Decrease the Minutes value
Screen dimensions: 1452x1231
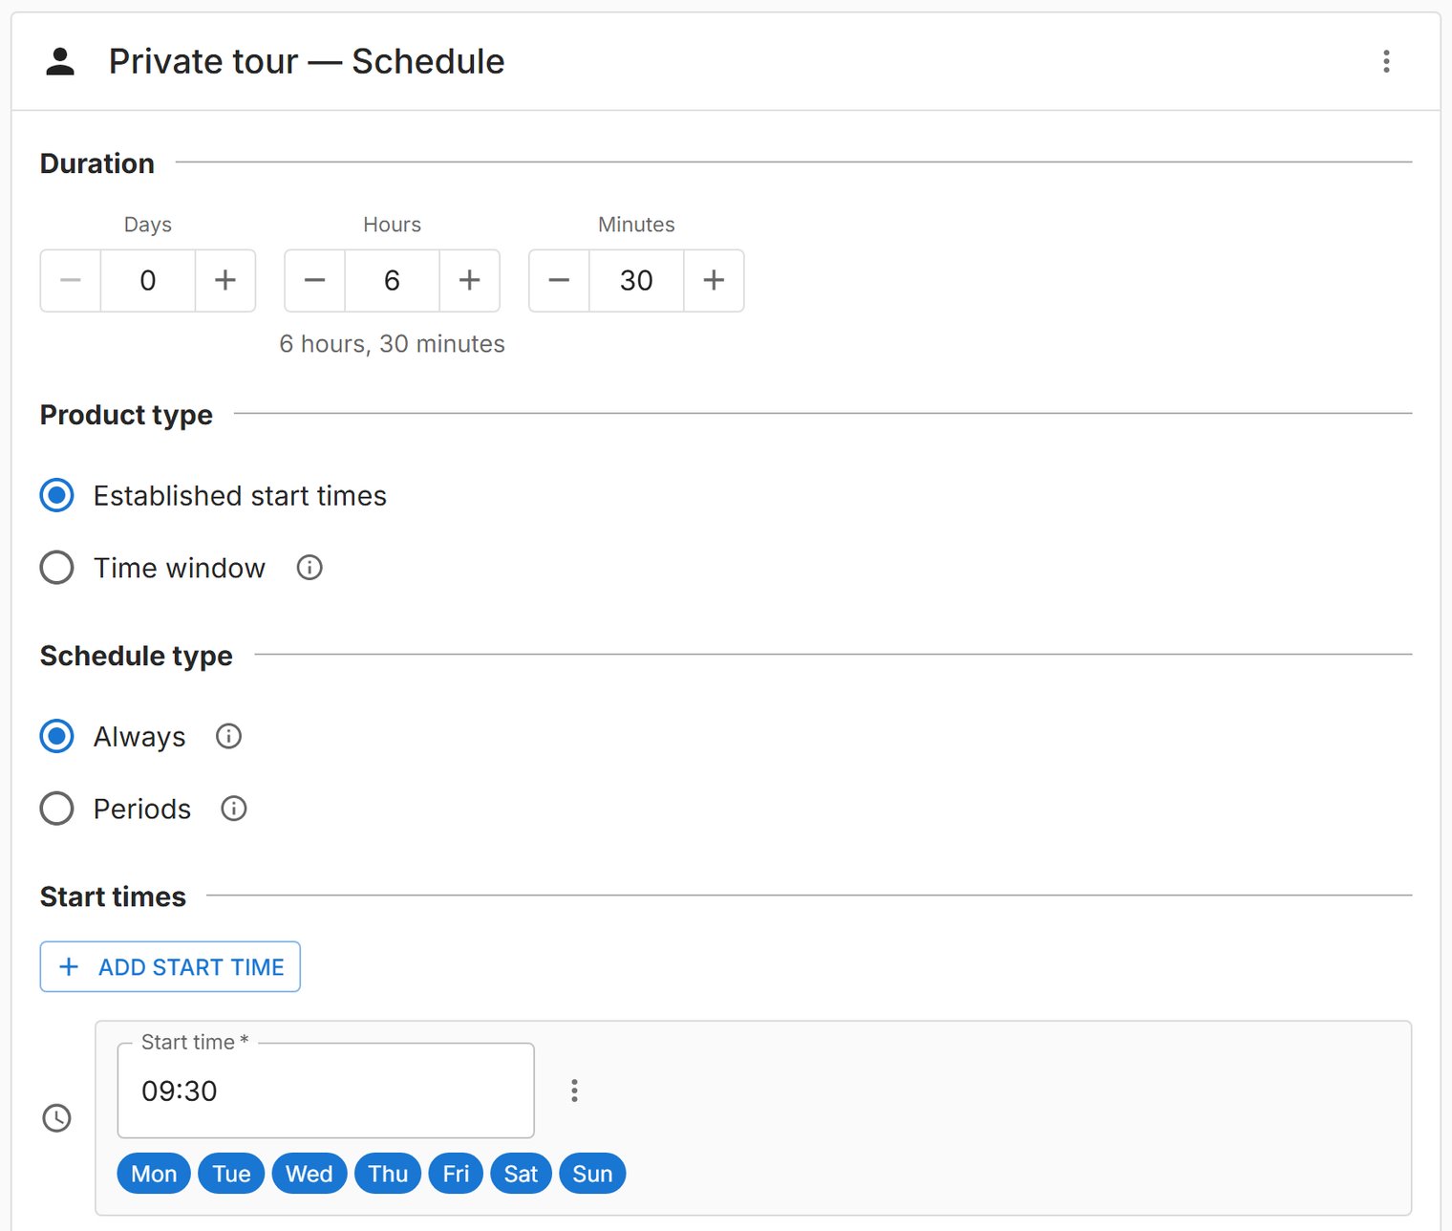560,281
